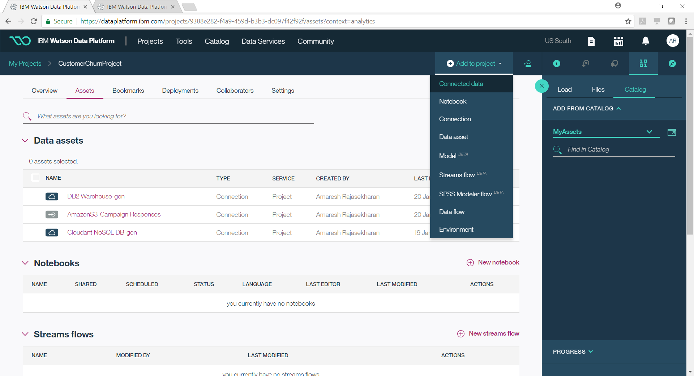Click the compass icon in project toolbar

click(672, 64)
